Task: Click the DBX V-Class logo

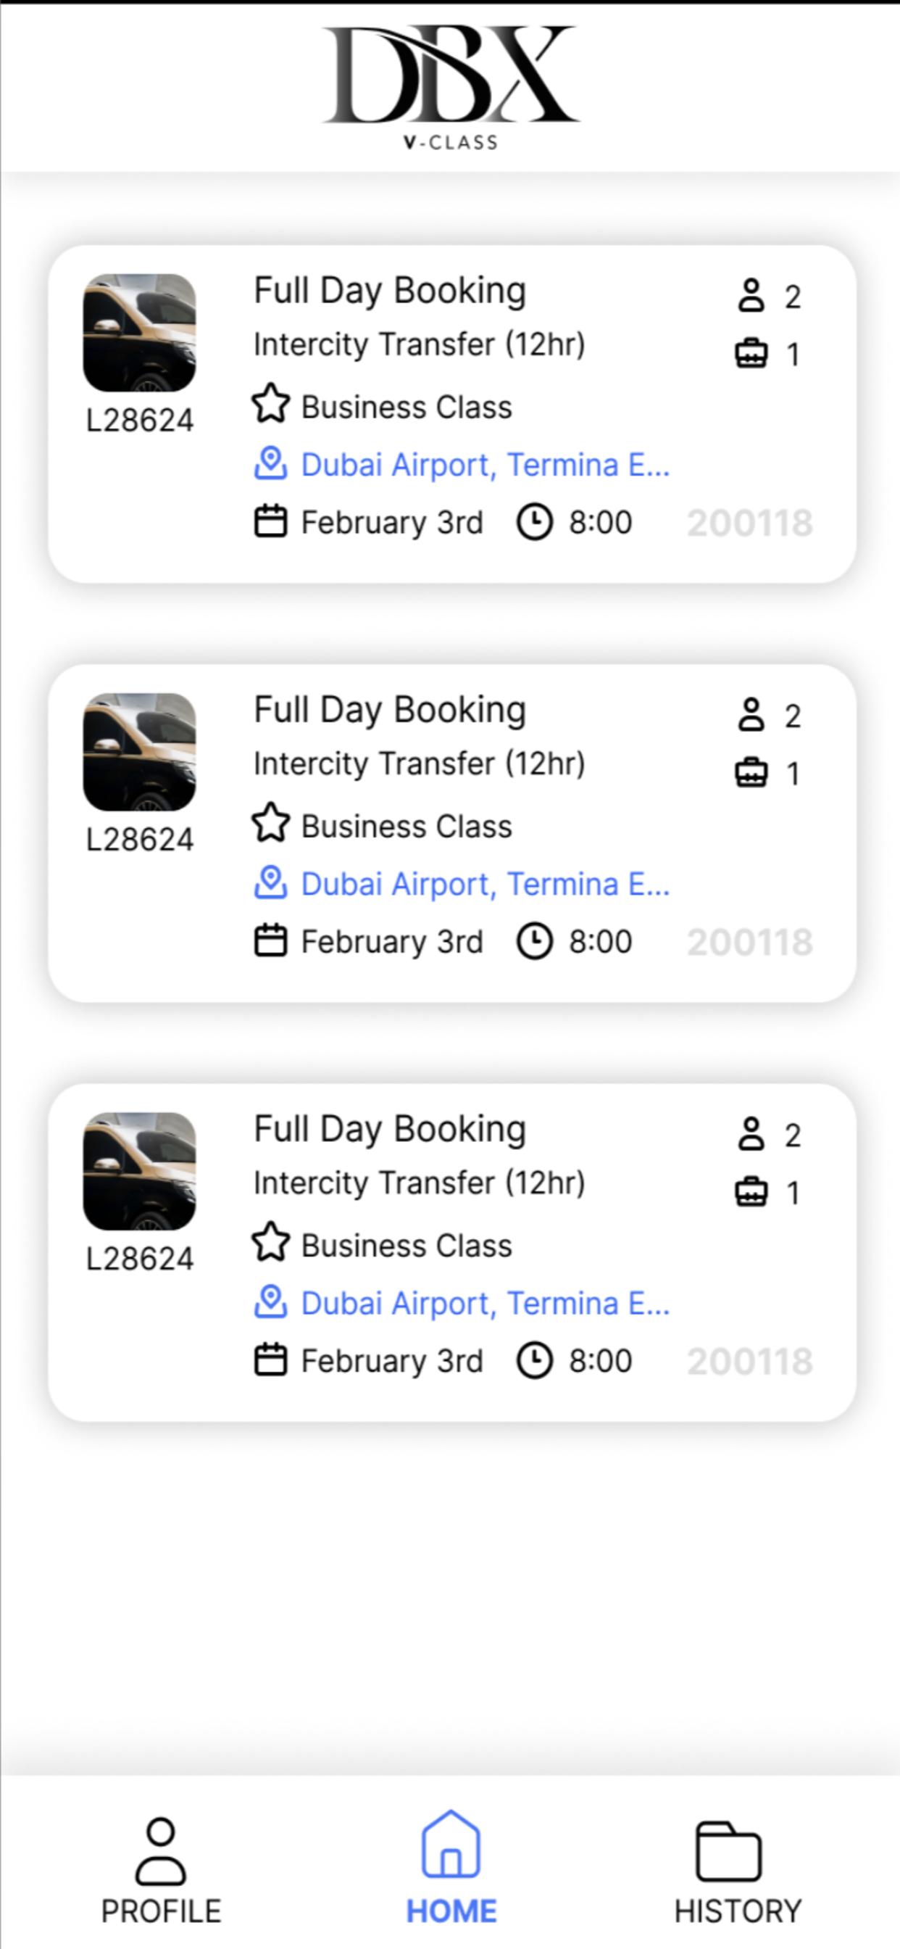Action: 451,88
